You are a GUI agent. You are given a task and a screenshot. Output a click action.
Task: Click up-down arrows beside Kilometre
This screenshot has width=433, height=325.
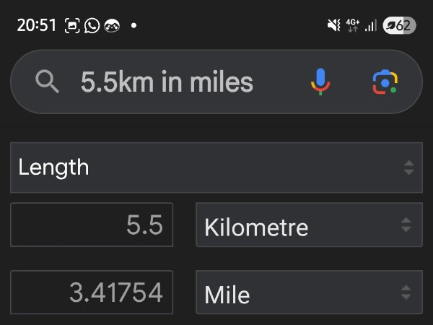coord(406,225)
